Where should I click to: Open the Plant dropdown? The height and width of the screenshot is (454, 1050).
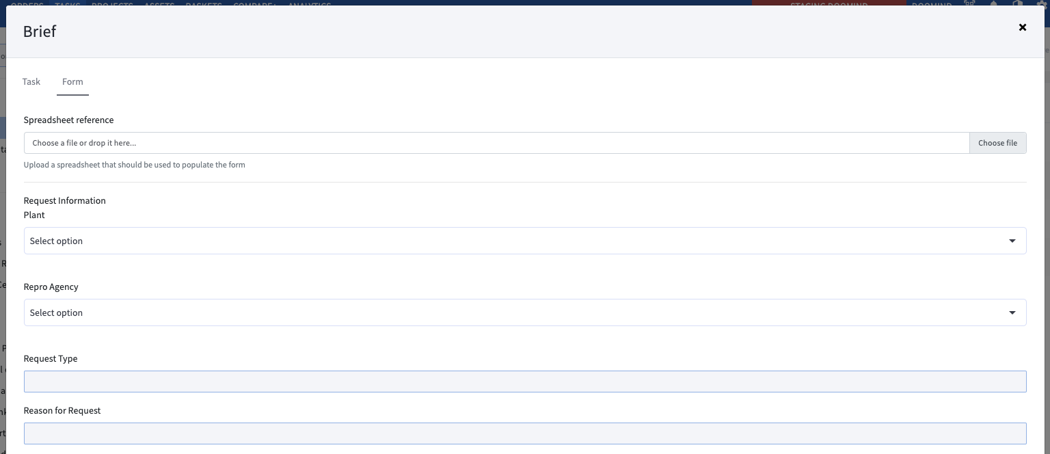[525, 240]
